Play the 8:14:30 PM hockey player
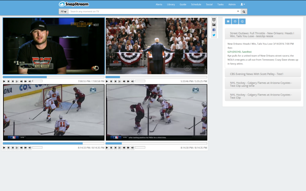The width and height of the screenshot is (306, 191). (x=107, y=148)
